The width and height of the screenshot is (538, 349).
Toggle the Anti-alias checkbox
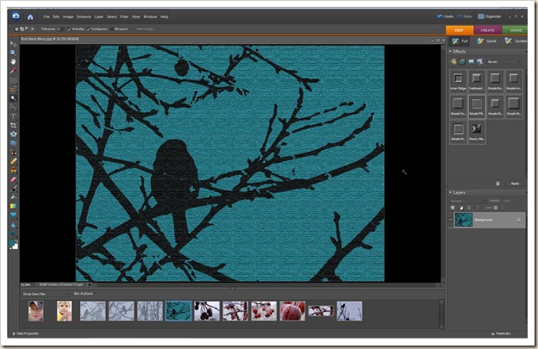click(x=70, y=28)
